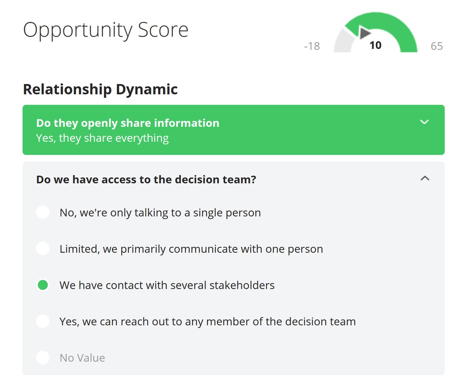Click the 65 maximum label on the gauge
The width and height of the screenshot is (467, 388).
click(x=437, y=46)
